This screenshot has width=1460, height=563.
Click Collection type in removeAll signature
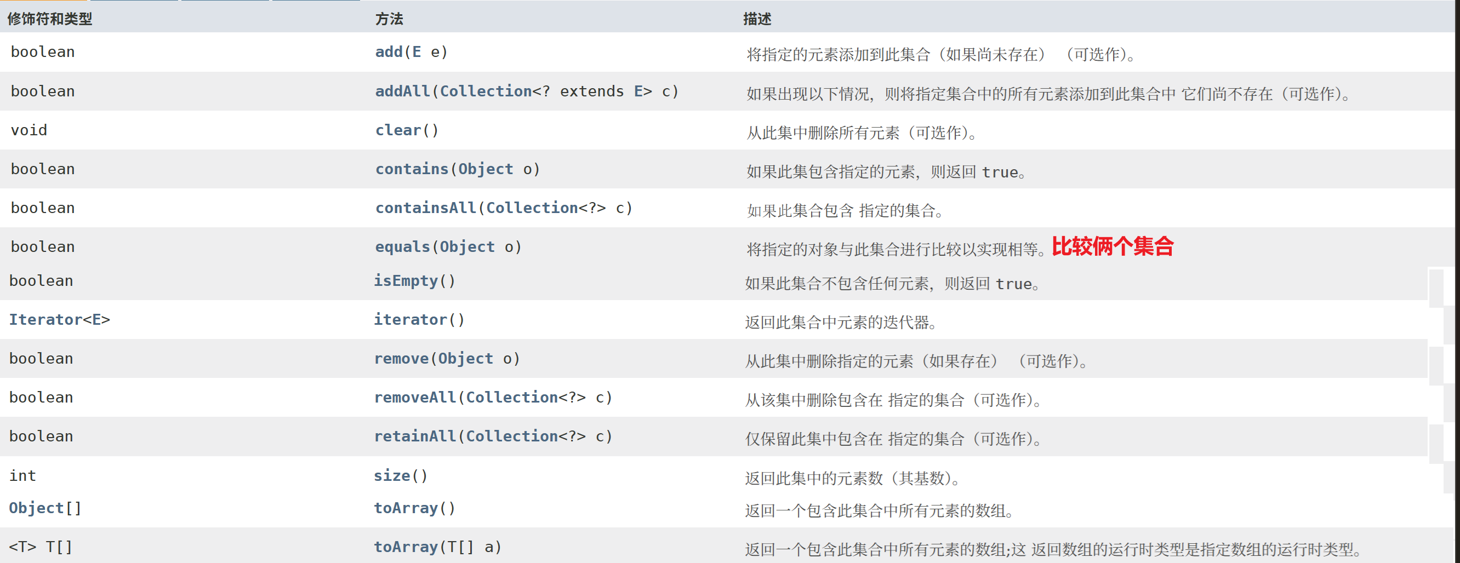(512, 398)
